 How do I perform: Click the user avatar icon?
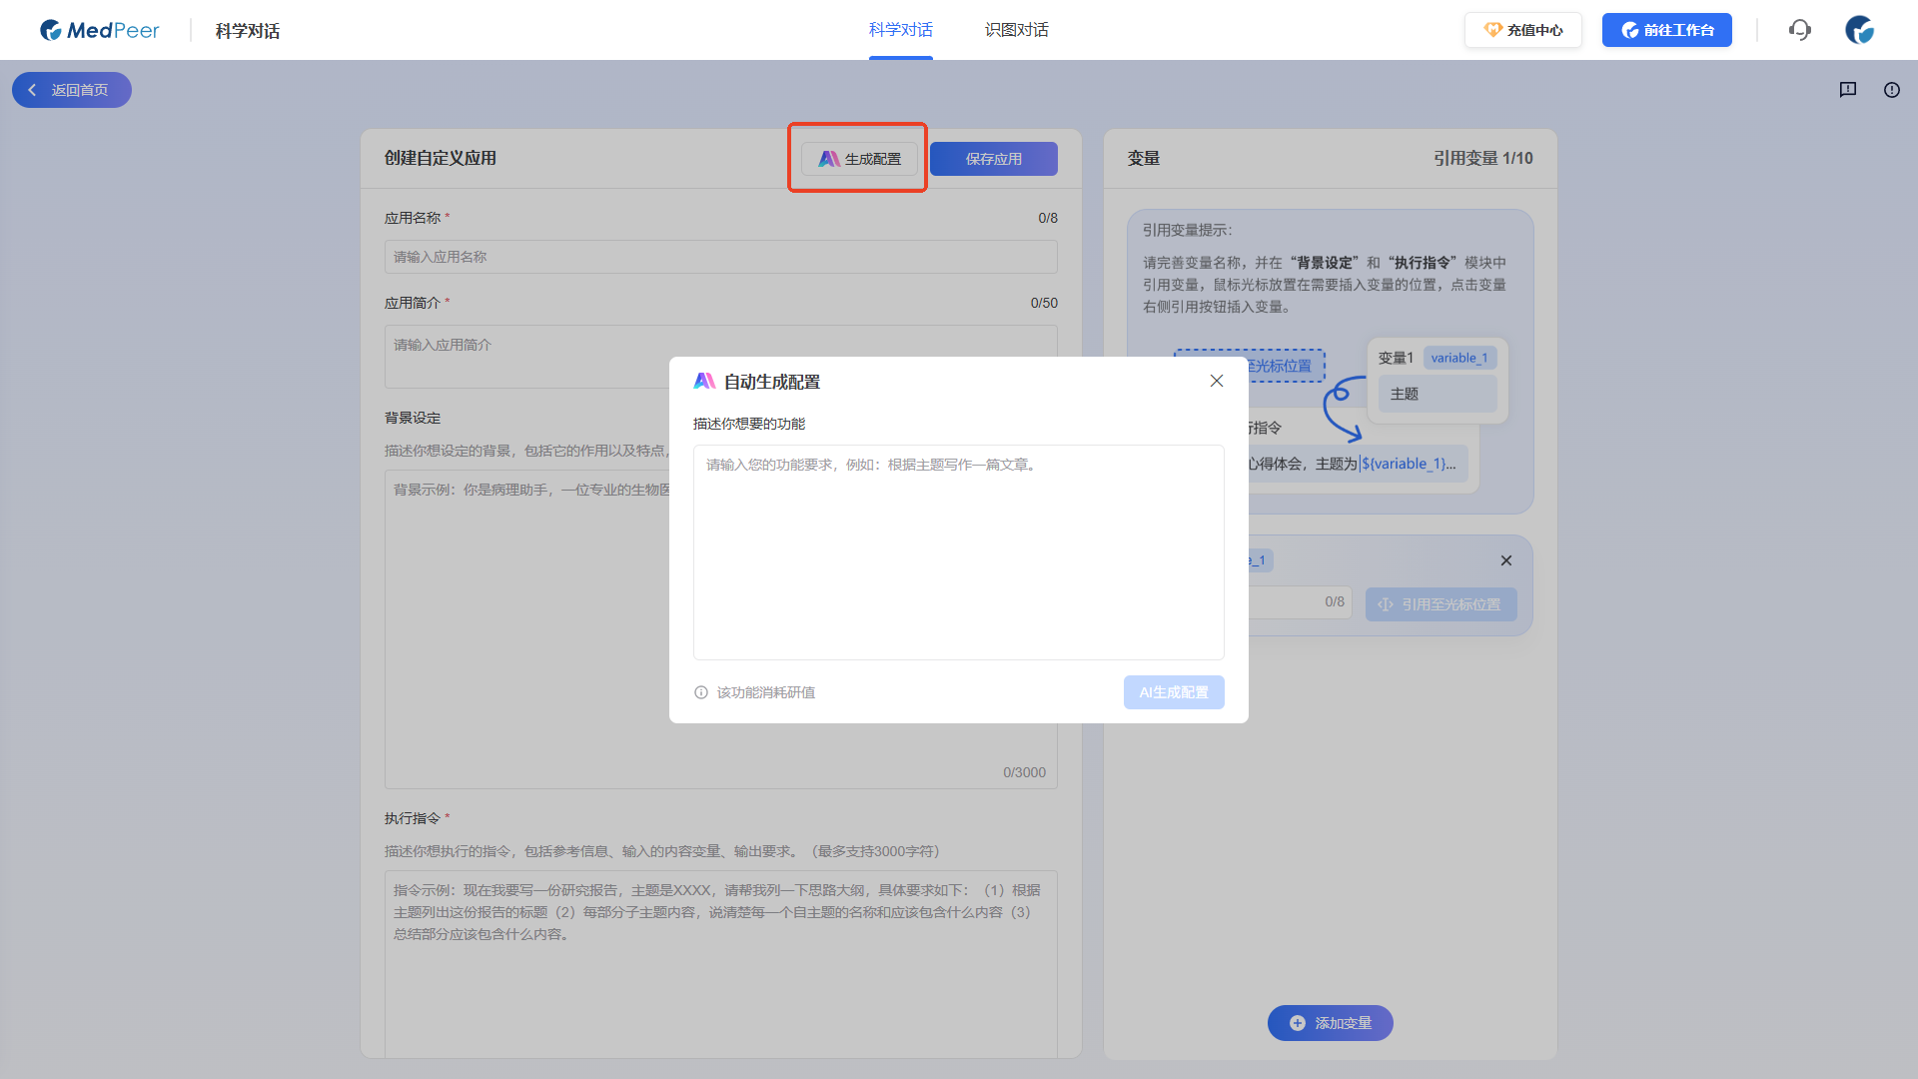pos(1859,30)
